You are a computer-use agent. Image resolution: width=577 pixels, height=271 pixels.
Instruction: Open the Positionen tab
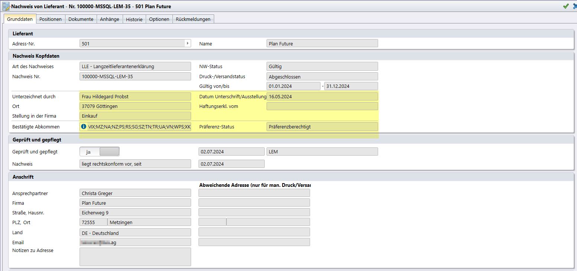tap(51, 19)
